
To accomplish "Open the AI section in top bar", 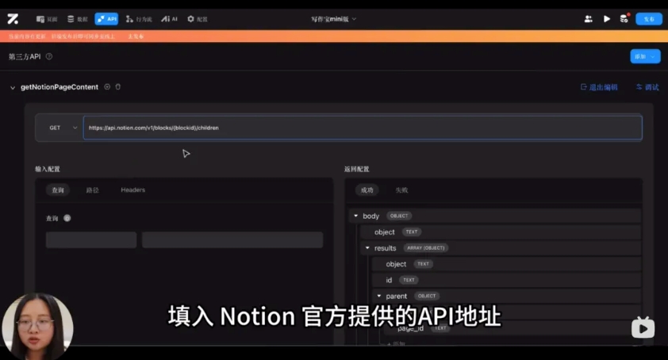I will [170, 19].
